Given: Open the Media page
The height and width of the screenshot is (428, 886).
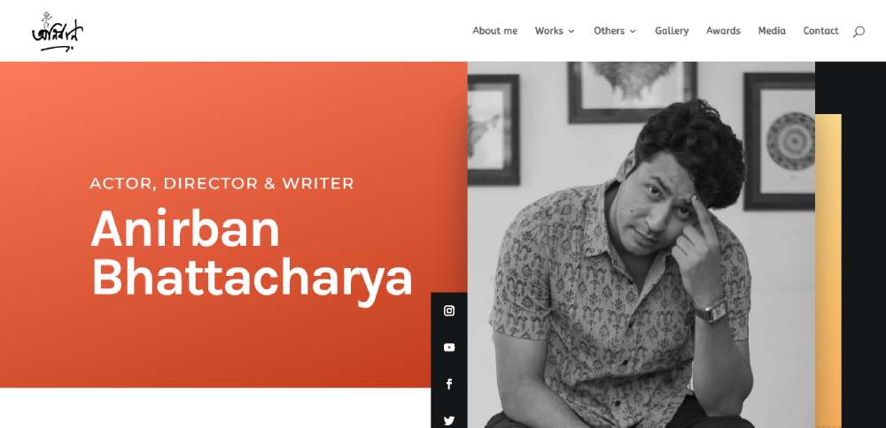Looking at the screenshot, I should click(x=772, y=31).
